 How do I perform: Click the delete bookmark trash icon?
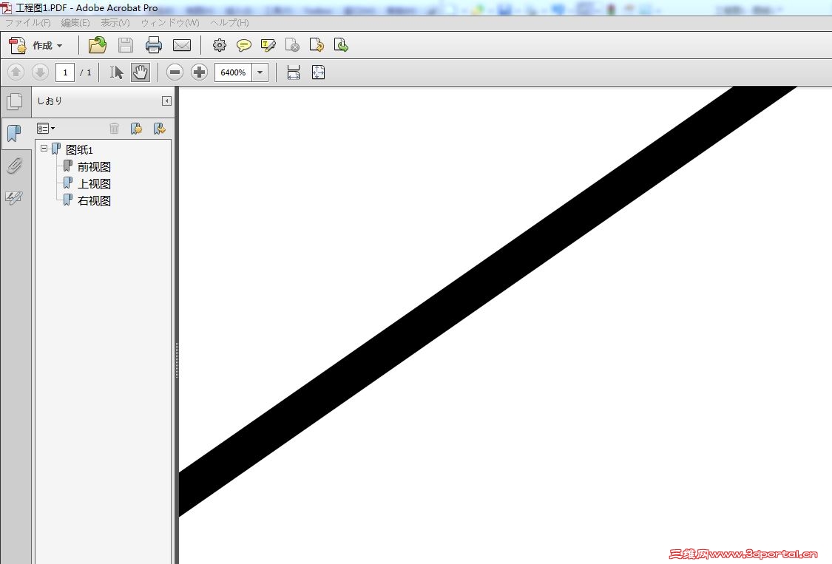[114, 129]
